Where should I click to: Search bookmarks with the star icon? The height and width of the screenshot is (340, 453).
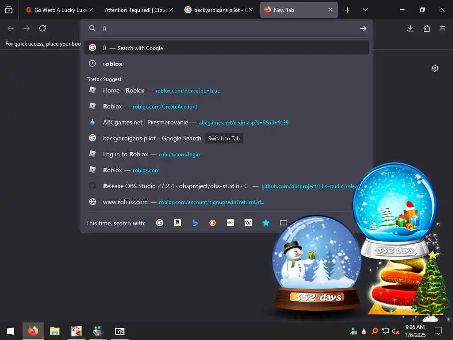point(266,223)
